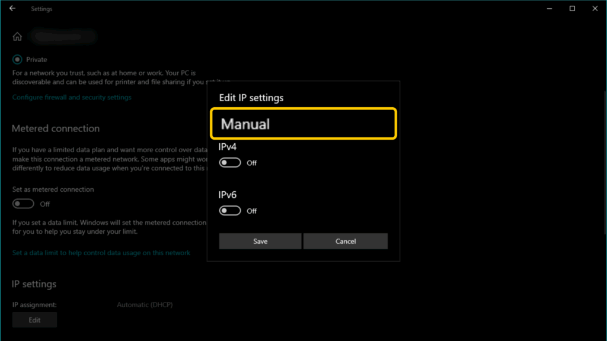607x341 pixels.
Task: Click the IP assignment label
Action: [34, 305]
